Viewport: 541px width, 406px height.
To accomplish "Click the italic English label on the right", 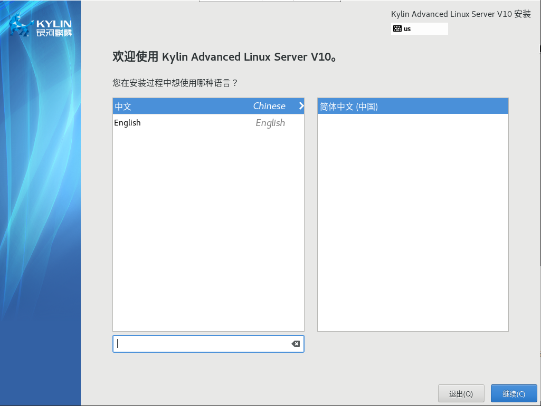I will [x=270, y=123].
